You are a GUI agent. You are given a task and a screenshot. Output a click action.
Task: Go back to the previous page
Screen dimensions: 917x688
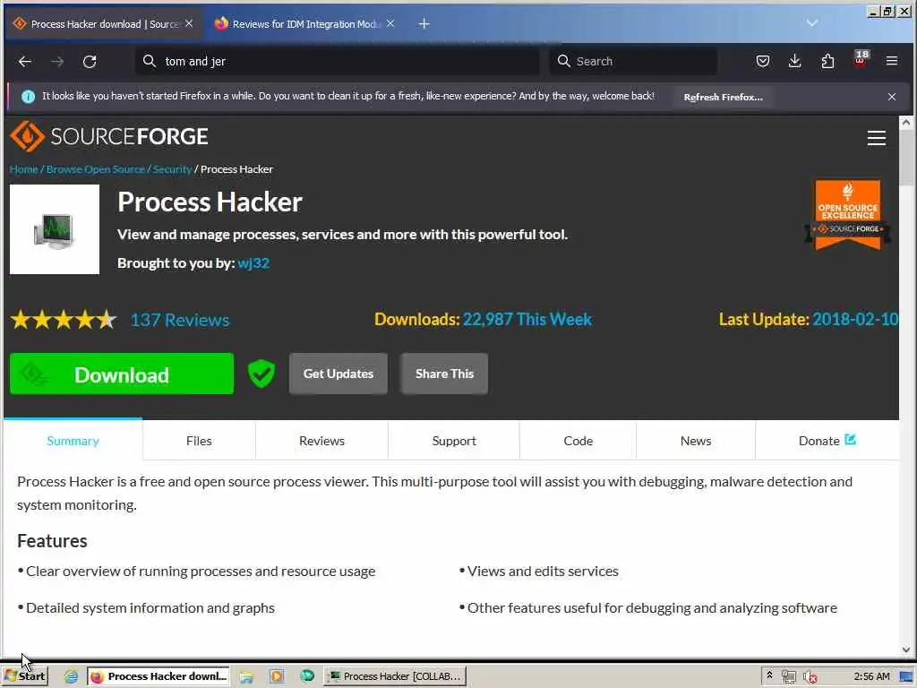tap(24, 62)
